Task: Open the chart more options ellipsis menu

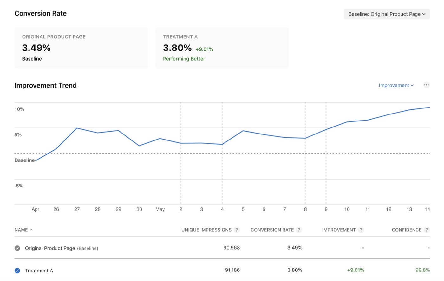Action: tap(427, 85)
